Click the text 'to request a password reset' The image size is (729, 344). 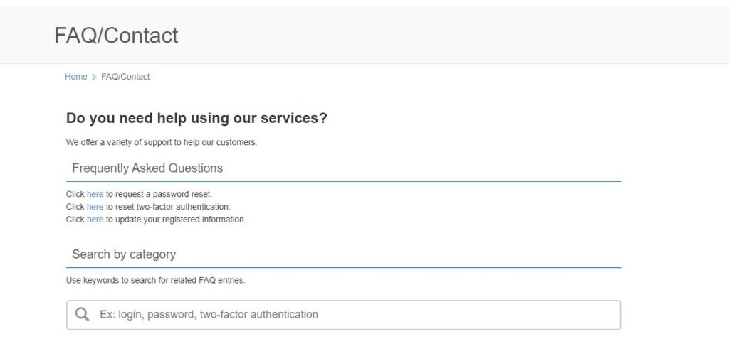[x=159, y=194]
